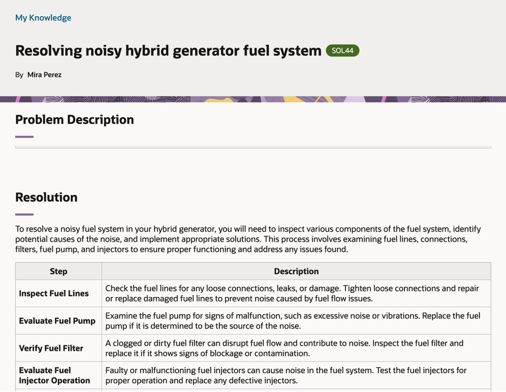Click the Problem Description heading
The image size is (506, 392).
coord(75,120)
